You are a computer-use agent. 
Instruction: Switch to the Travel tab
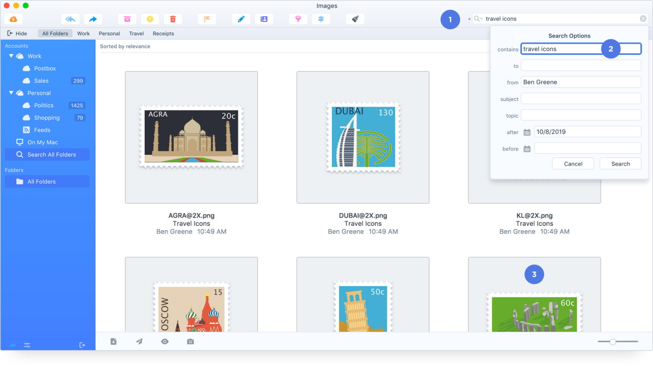pyautogui.click(x=136, y=34)
